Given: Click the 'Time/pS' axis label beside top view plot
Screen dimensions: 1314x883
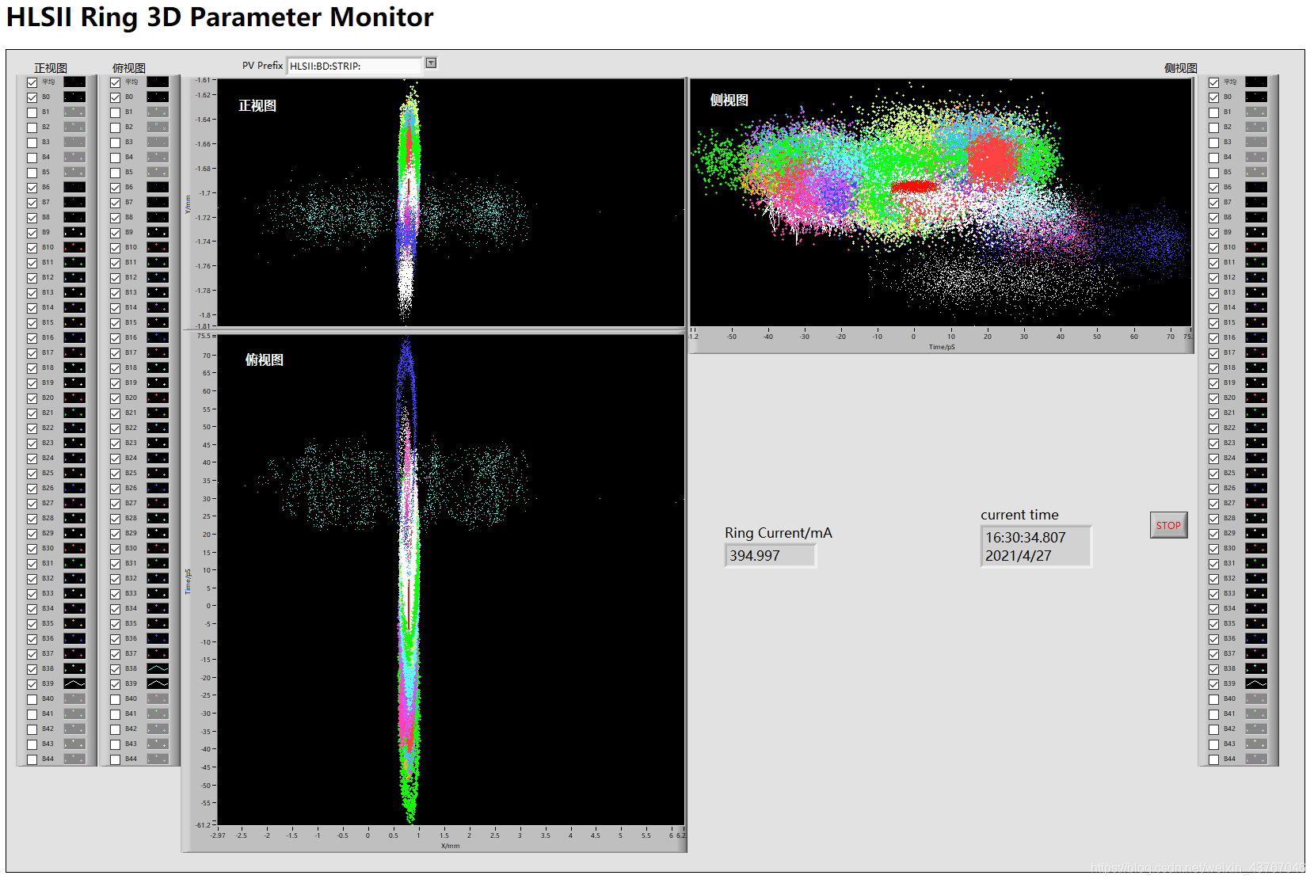Looking at the screenshot, I should (188, 581).
